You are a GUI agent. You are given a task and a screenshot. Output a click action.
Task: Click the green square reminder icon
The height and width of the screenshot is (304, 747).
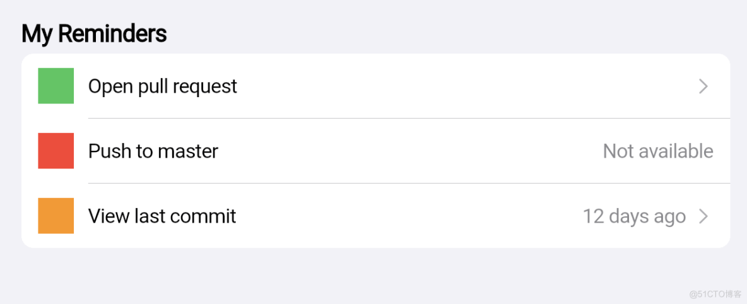(x=56, y=86)
